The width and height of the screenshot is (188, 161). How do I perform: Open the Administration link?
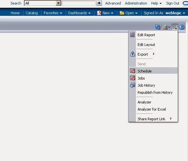(136, 3)
